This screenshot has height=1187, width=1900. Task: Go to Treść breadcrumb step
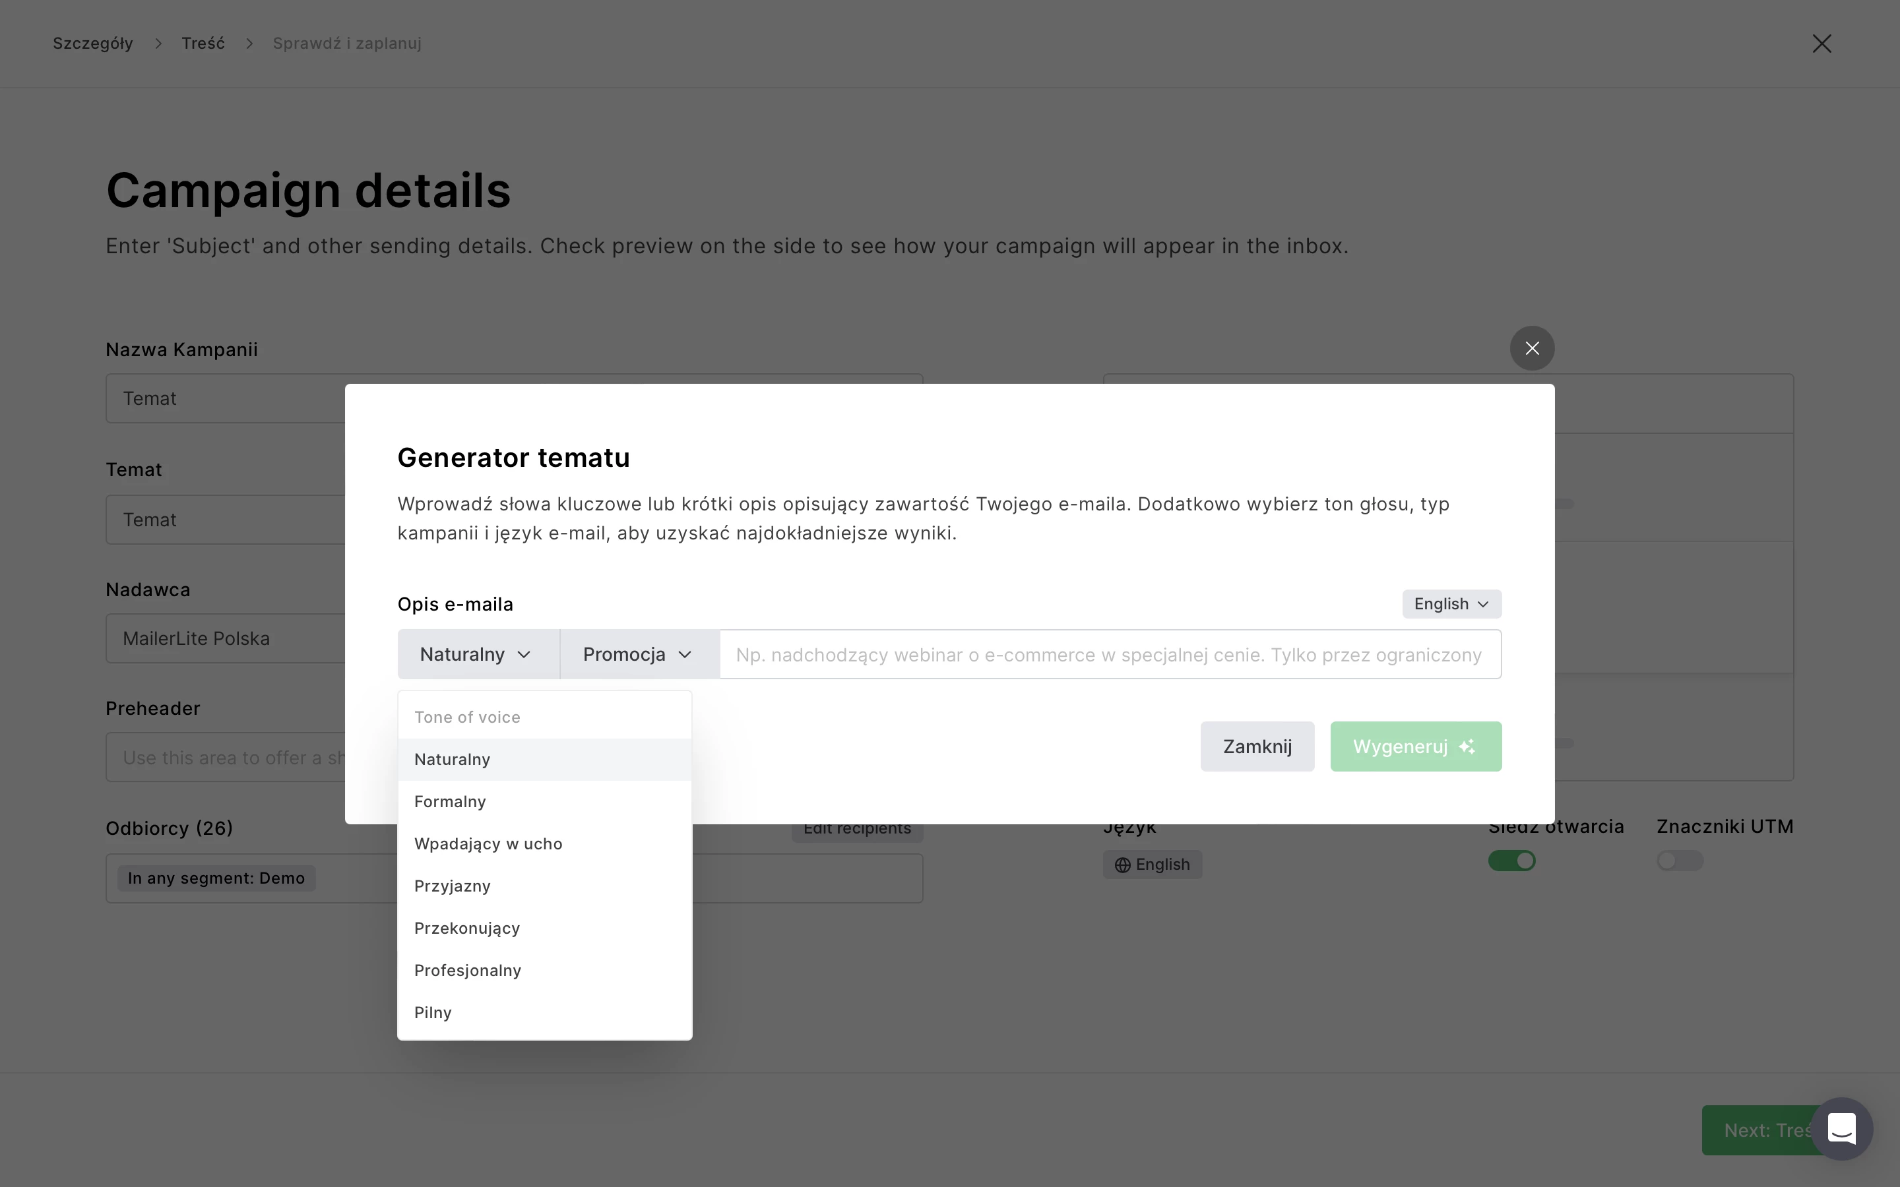point(203,43)
